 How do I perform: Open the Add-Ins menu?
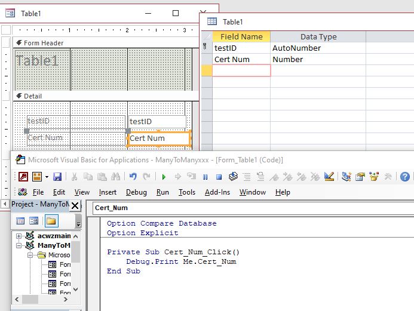point(217,192)
